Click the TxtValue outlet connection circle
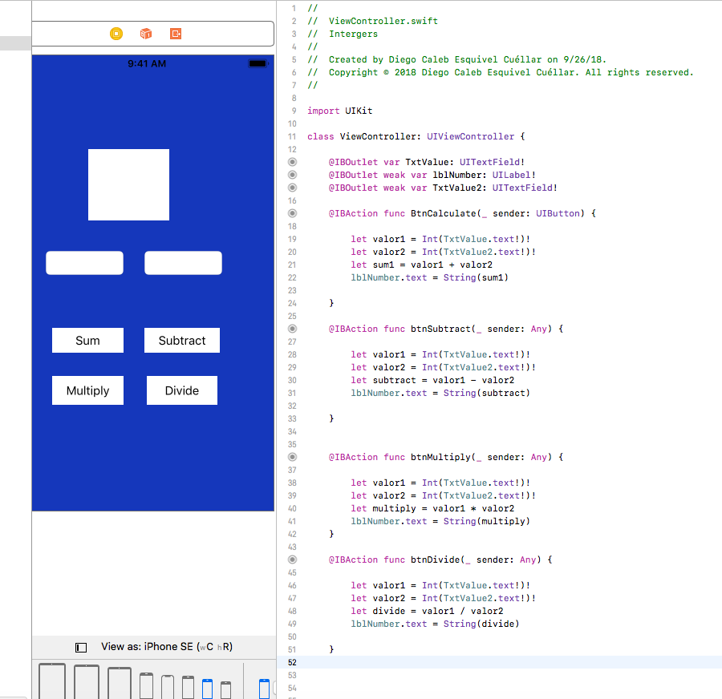722x699 pixels. [x=292, y=162]
